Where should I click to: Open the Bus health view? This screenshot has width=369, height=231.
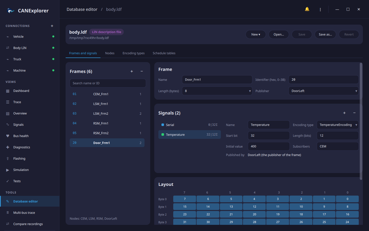click(30, 136)
